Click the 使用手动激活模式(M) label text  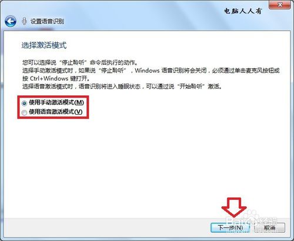pos(56,102)
